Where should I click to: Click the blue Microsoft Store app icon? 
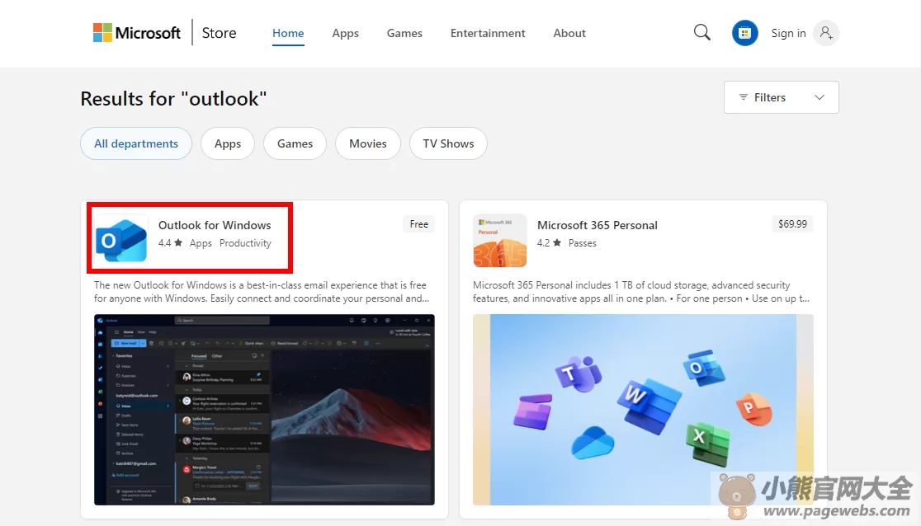pyautogui.click(x=744, y=33)
